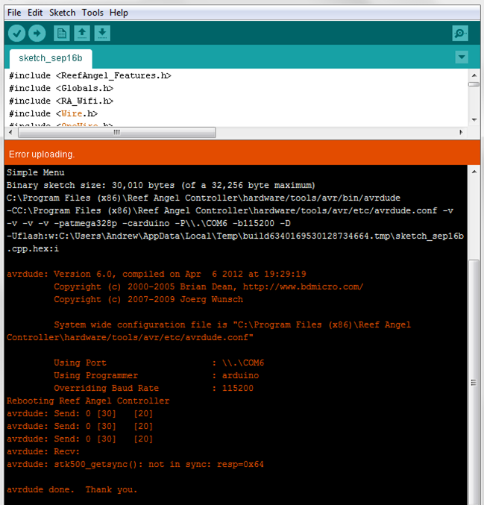484x505 pixels.
Task: Click the Joerg Wunsch copyright line
Action: click(x=148, y=299)
